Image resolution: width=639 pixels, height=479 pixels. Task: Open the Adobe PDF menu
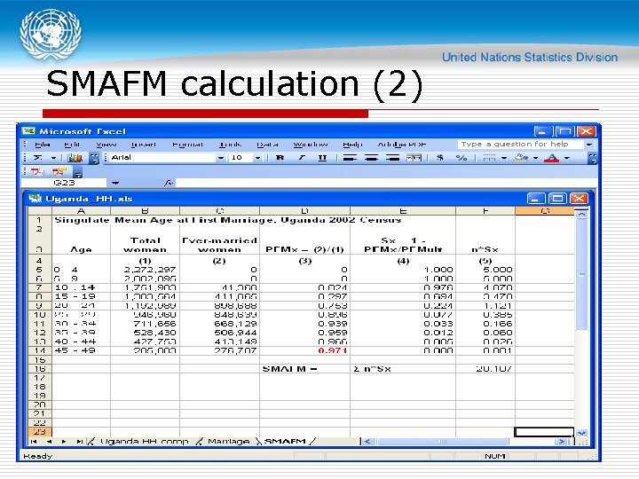(x=402, y=145)
